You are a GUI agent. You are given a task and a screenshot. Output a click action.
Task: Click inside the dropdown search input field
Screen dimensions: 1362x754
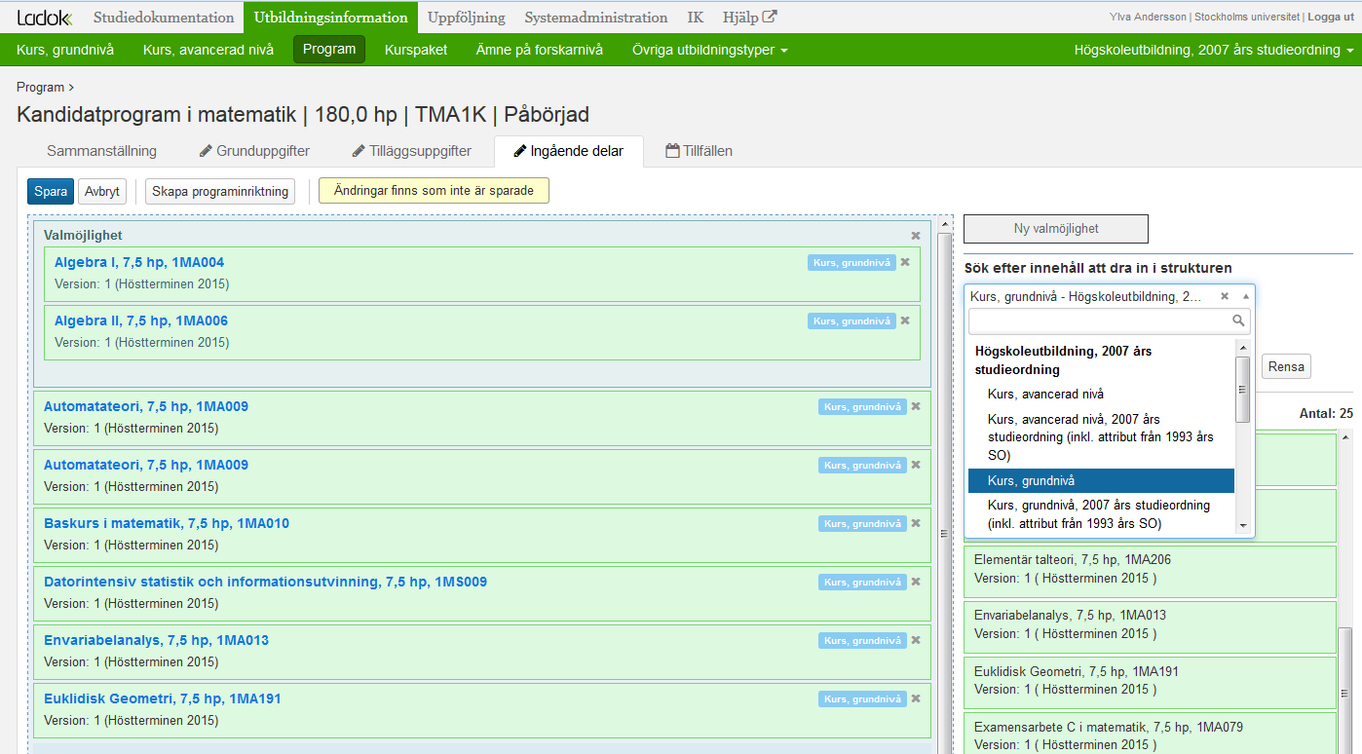[1100, 321]
